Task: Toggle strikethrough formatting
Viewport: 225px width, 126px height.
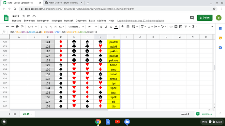Action: coord(111,27)
